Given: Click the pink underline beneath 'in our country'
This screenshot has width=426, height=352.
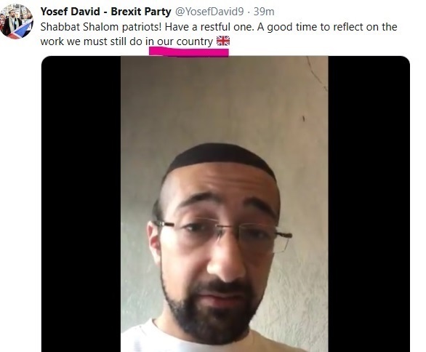Looking at the screenshot, I should (189, 52).
